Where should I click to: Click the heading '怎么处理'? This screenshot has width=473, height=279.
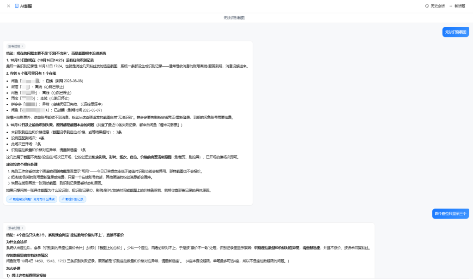(x=13, y=268)
